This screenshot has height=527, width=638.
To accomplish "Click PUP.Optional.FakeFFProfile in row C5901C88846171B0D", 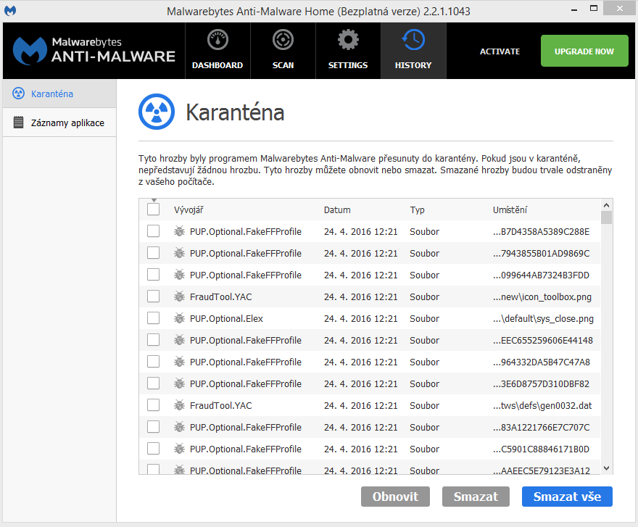I will [x=245, y=449].
